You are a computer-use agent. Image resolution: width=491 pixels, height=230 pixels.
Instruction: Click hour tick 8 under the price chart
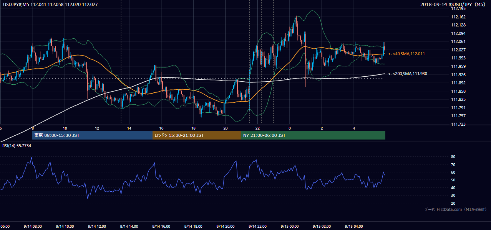coord(33,128)
